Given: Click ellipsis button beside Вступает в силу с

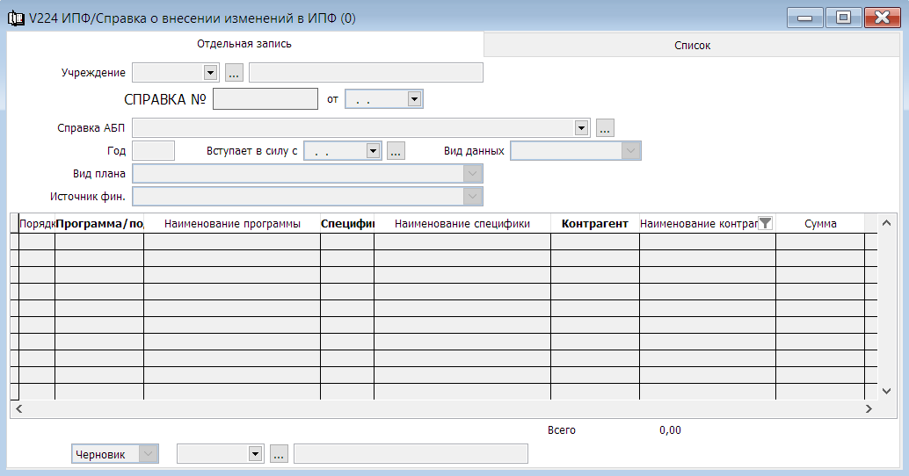Looking at the screenshot, I should point(396,151).
